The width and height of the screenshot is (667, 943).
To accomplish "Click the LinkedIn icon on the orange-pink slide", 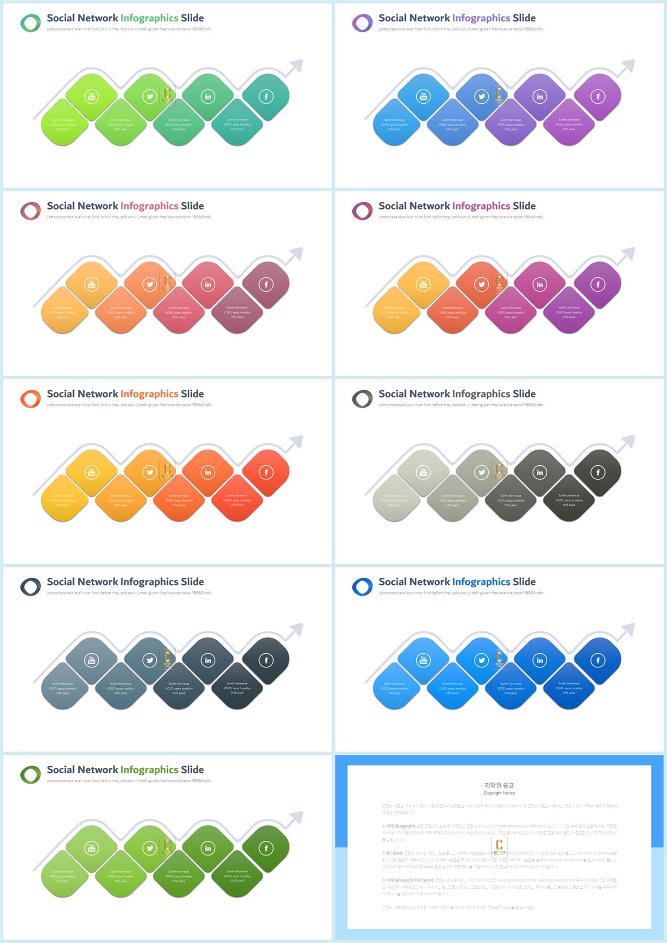I will tap(208, 284).
